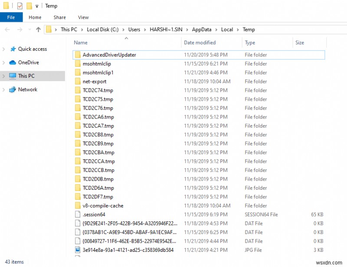Image resolution: width=347 pixels, height=267 pixels.
Task: Switch to the View ribbon tab
Action: (83, 17)
